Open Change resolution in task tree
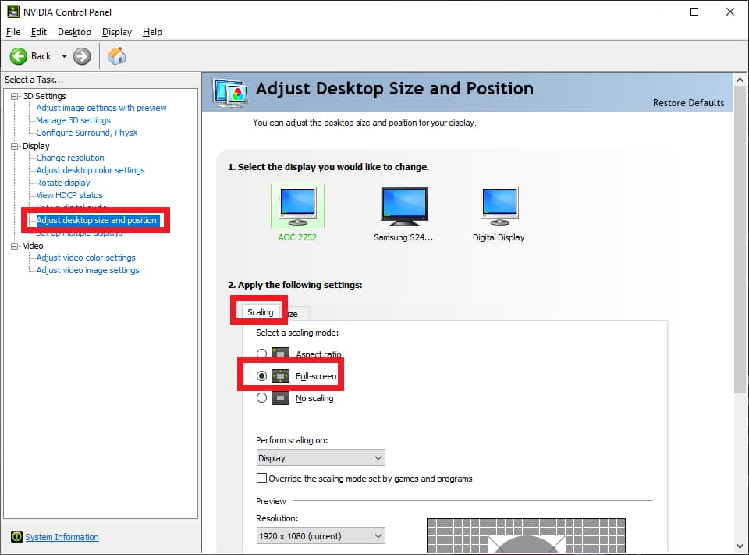This screenshot has width=749, height=555. pyautogui.click(x=70, y=158)
